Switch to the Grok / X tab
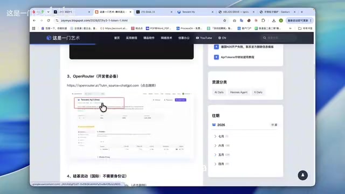 (154, 12)
